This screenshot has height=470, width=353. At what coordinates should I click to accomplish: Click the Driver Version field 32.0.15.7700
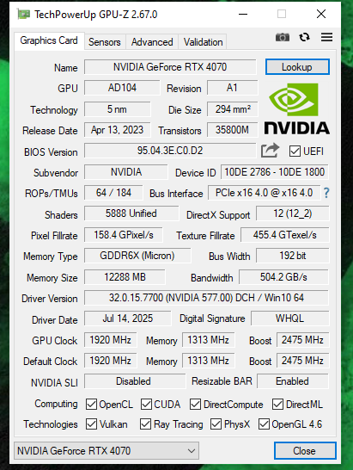206,298
